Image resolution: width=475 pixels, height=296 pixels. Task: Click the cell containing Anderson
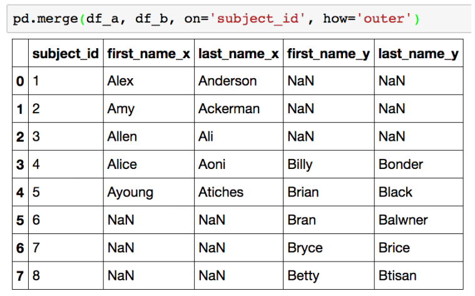(238, 81)
